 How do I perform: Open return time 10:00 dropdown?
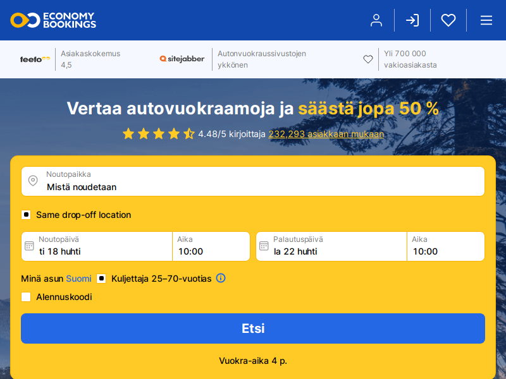pyautogui.click(x=446, y=246)
